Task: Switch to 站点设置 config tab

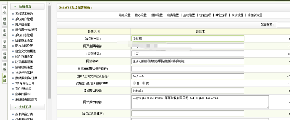Action: (125, 15)
